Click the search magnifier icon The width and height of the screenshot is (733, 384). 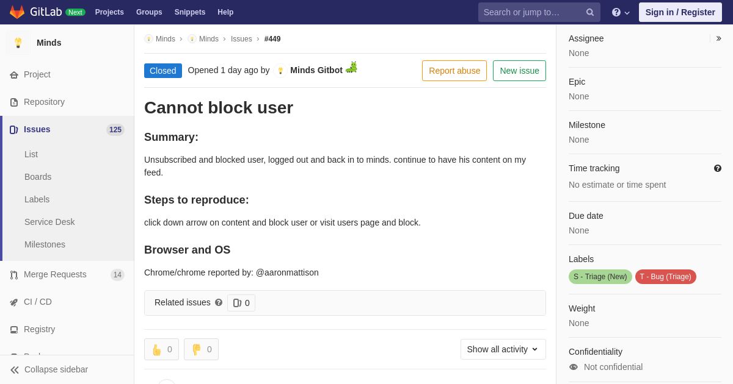click(590, 12)
